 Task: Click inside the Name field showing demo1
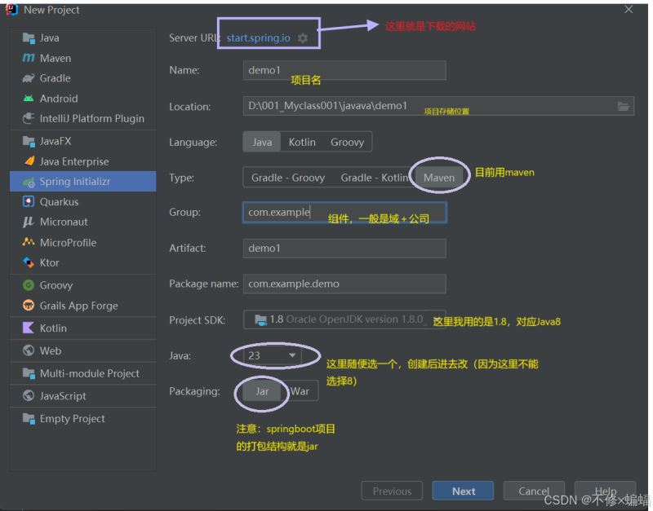[343, 70]
